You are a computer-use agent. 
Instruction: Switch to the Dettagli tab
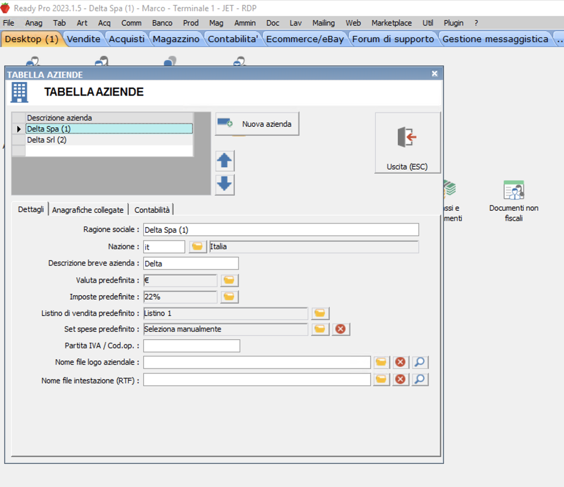pyautogui.click(x=31, y=209)
